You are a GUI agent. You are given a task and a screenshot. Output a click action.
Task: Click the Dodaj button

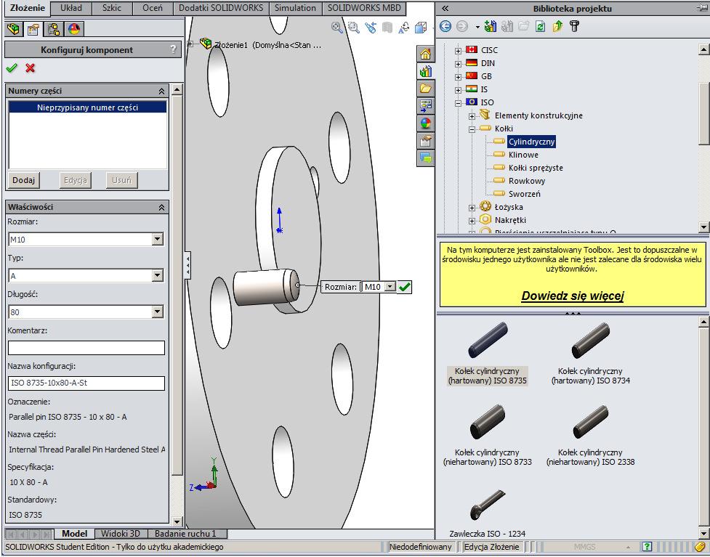coord(23,180)
